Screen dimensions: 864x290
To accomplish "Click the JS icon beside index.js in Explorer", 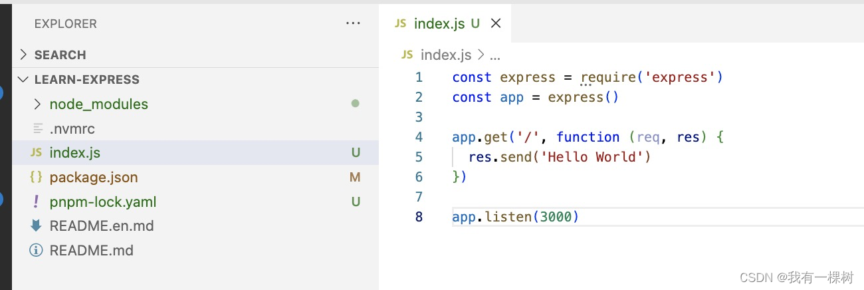I will 36,153.
